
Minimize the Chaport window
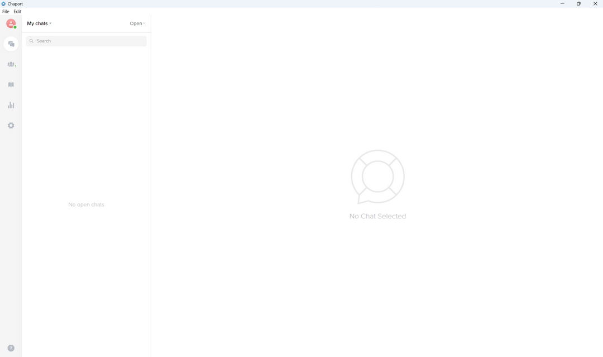(562, 4)
